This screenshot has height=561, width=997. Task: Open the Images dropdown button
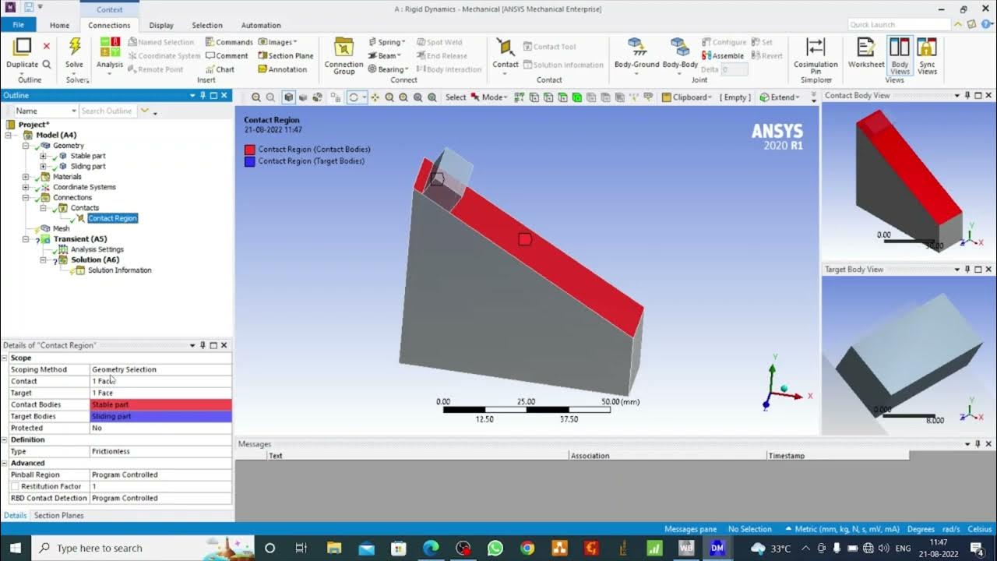tap(277, 42)
